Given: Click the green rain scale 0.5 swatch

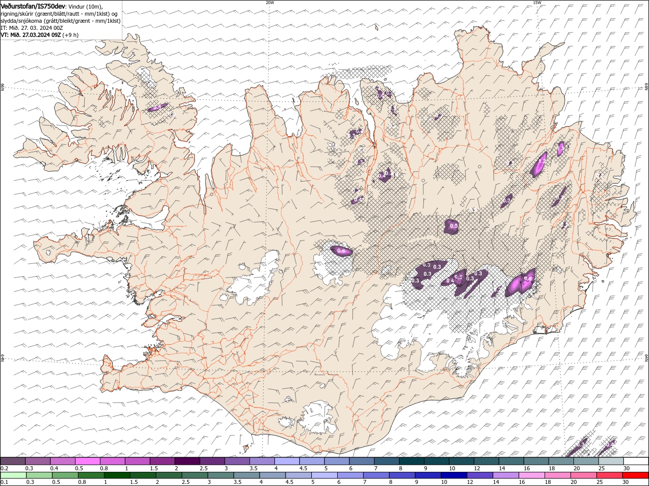Looking at the screenshot, I should coord(65,475).
